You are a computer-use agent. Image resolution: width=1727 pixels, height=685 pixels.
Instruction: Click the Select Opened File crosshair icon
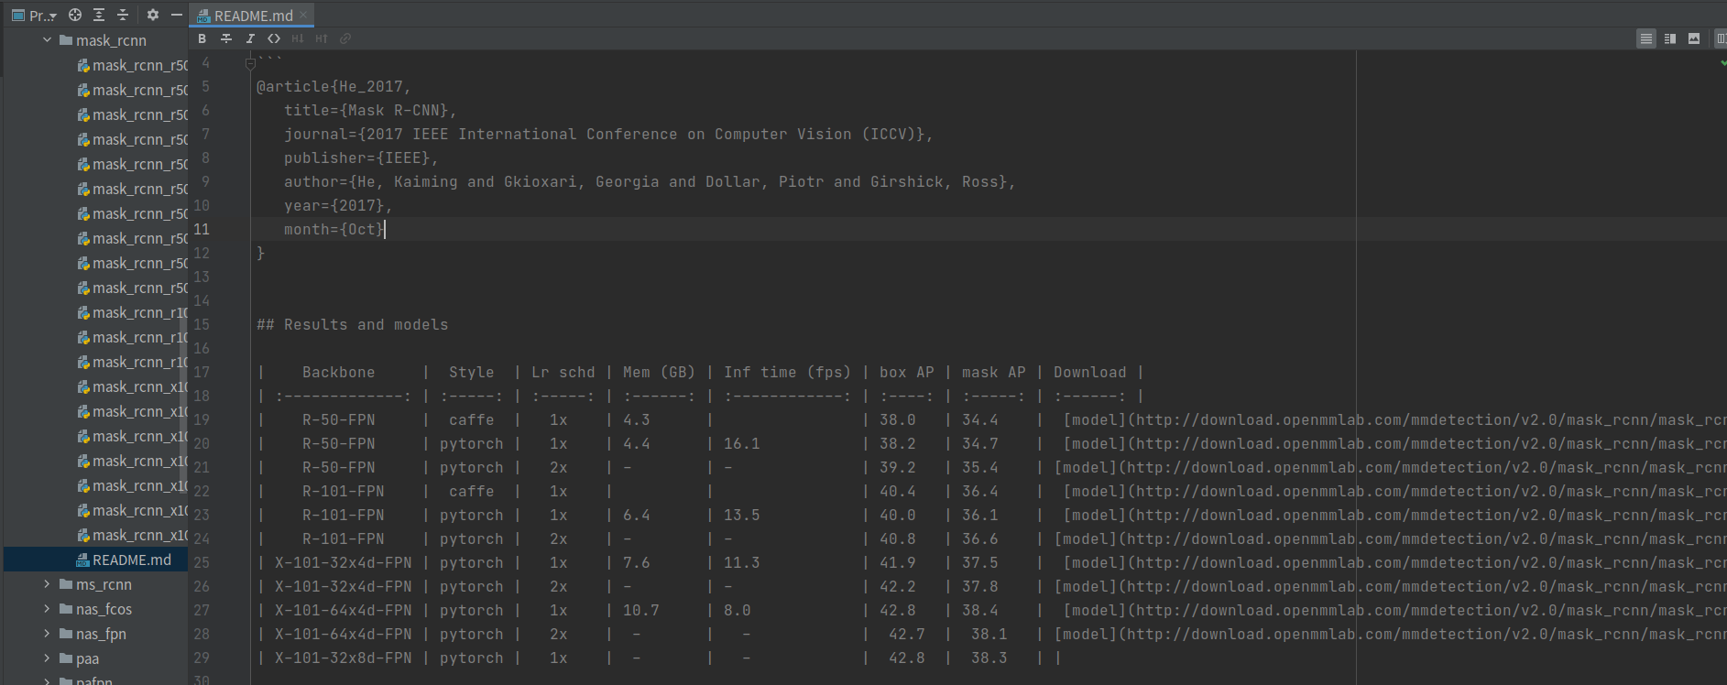tap(75, 15)
